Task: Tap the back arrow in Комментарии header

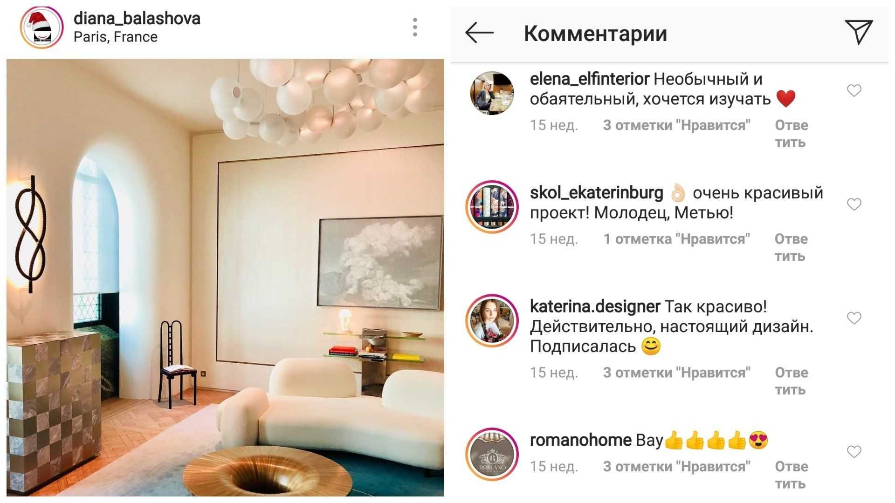Action: pyautogui.click(x=479, y=33)
